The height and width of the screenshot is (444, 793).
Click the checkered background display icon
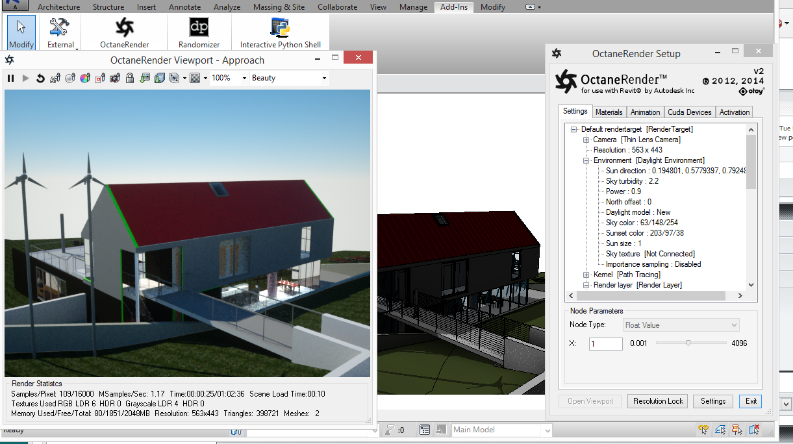click(x=194, y=79)
